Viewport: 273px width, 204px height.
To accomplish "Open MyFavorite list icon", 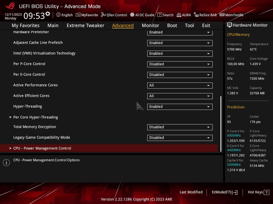I will tap(78, 15).
